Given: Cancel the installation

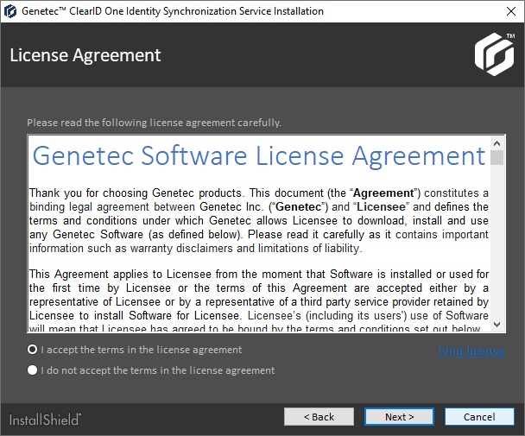Looking at the screenshot, I should coord(479,417).
